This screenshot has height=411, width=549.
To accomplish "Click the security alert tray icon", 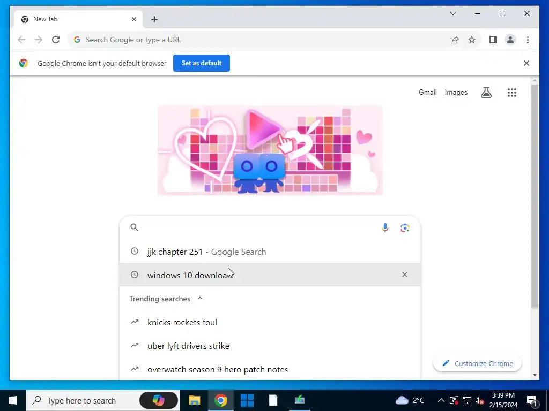I will click(454, 400).
